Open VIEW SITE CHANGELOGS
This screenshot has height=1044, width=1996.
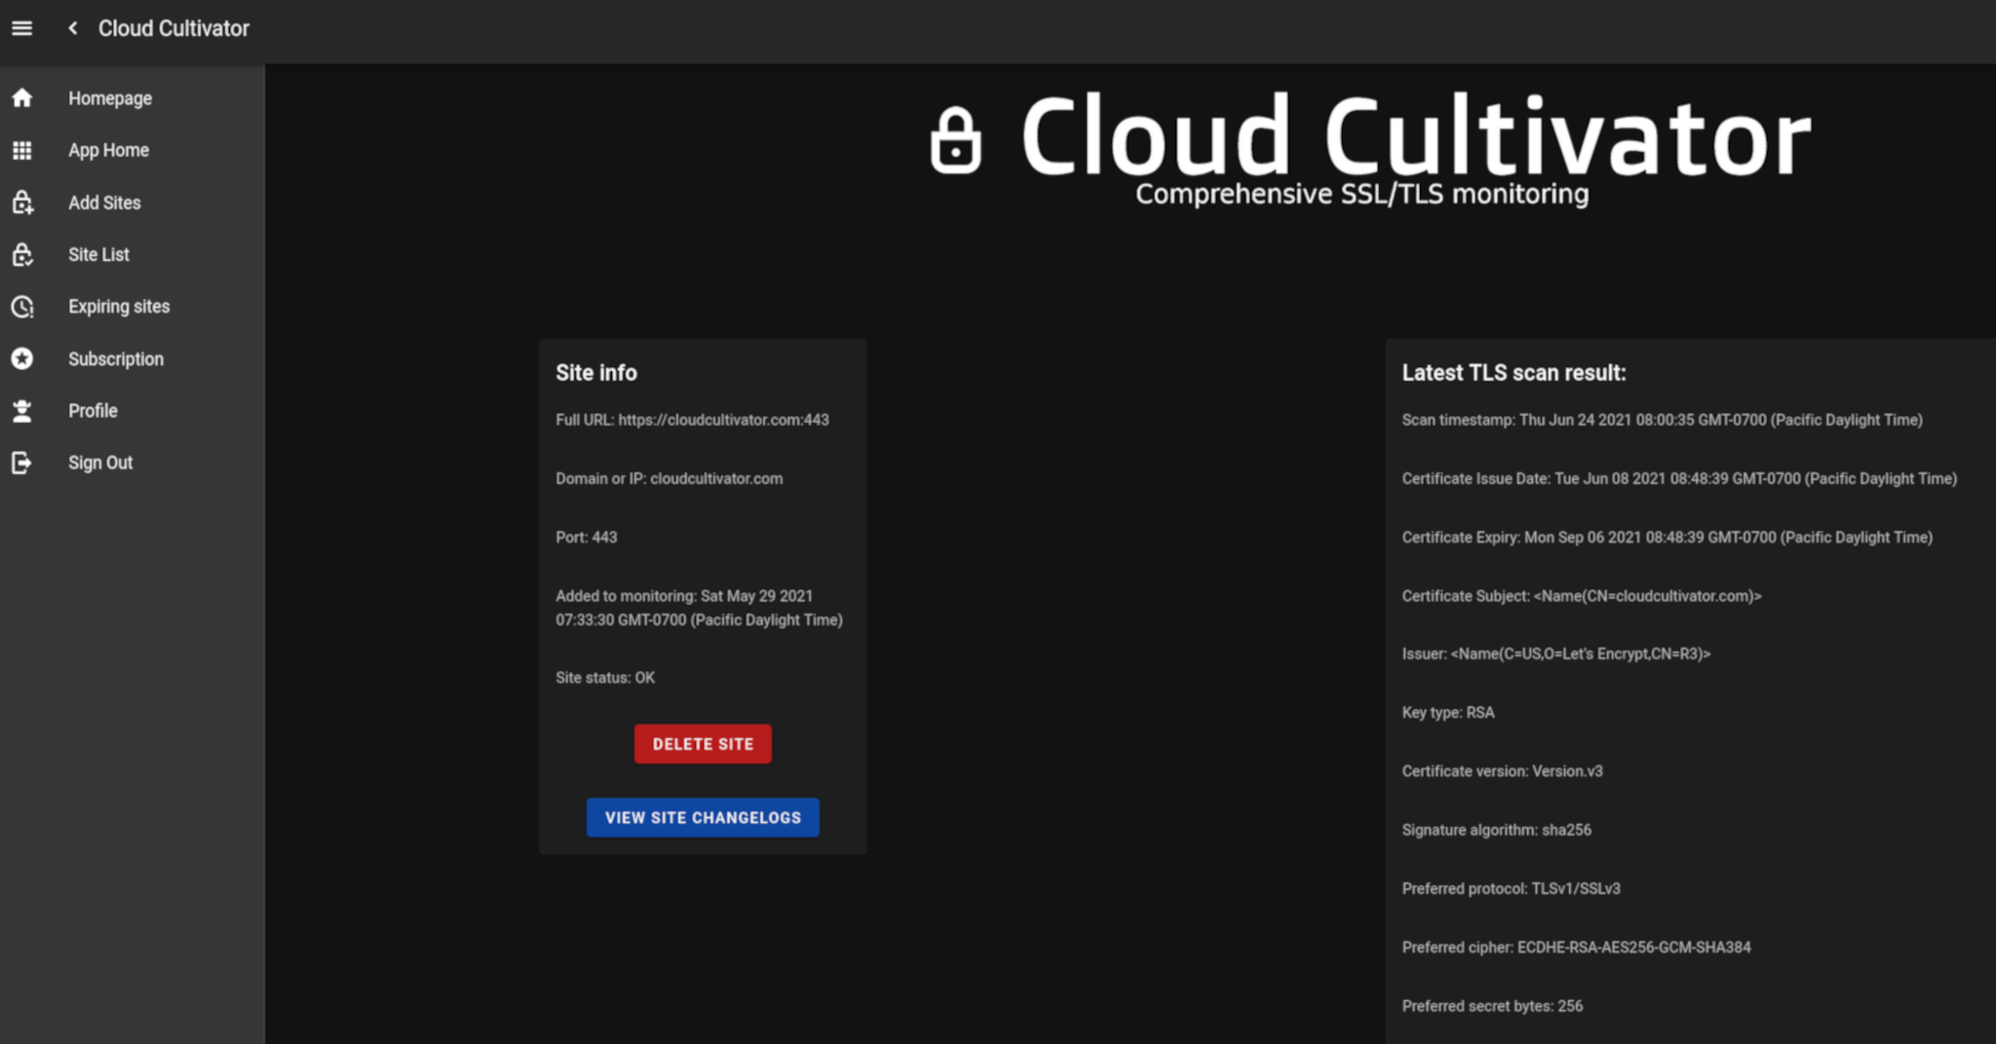click(x=702, y=817)
